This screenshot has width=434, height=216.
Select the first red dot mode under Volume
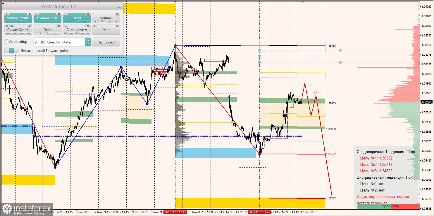click(x=96, y=22)
